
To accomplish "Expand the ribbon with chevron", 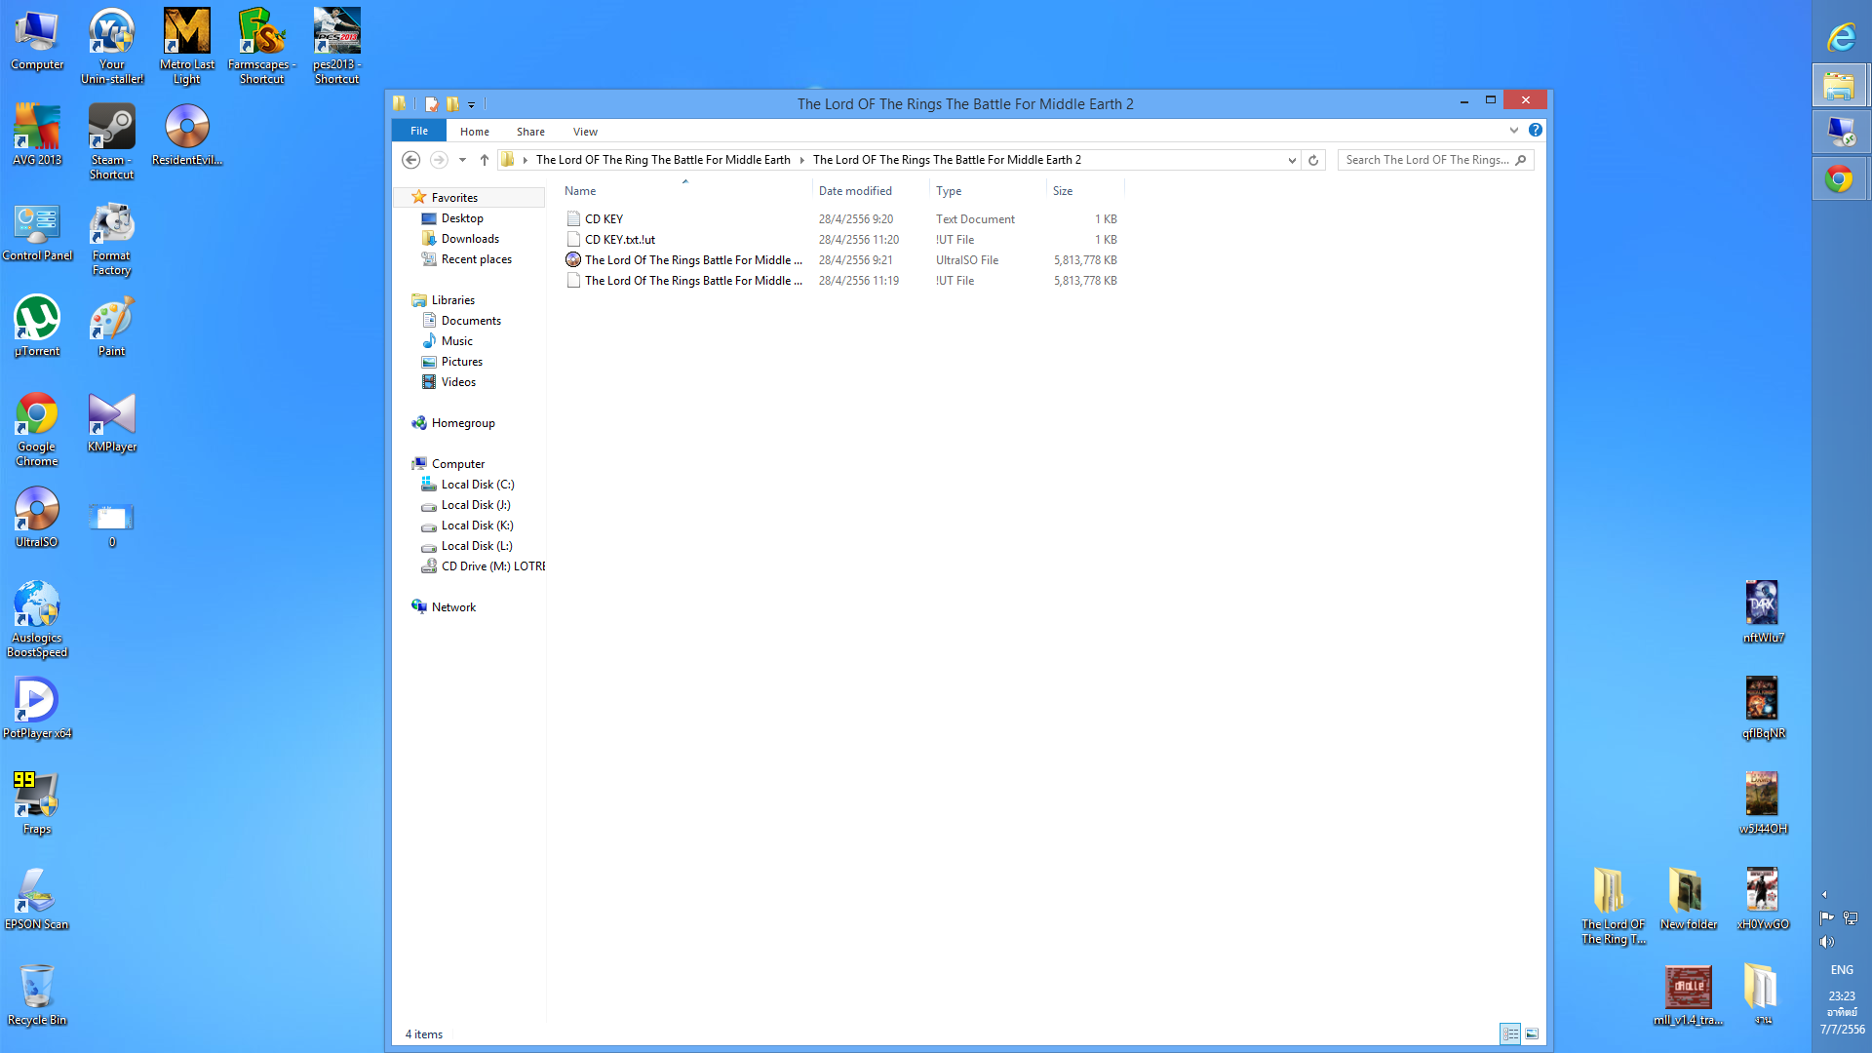I will (1514, 130).
